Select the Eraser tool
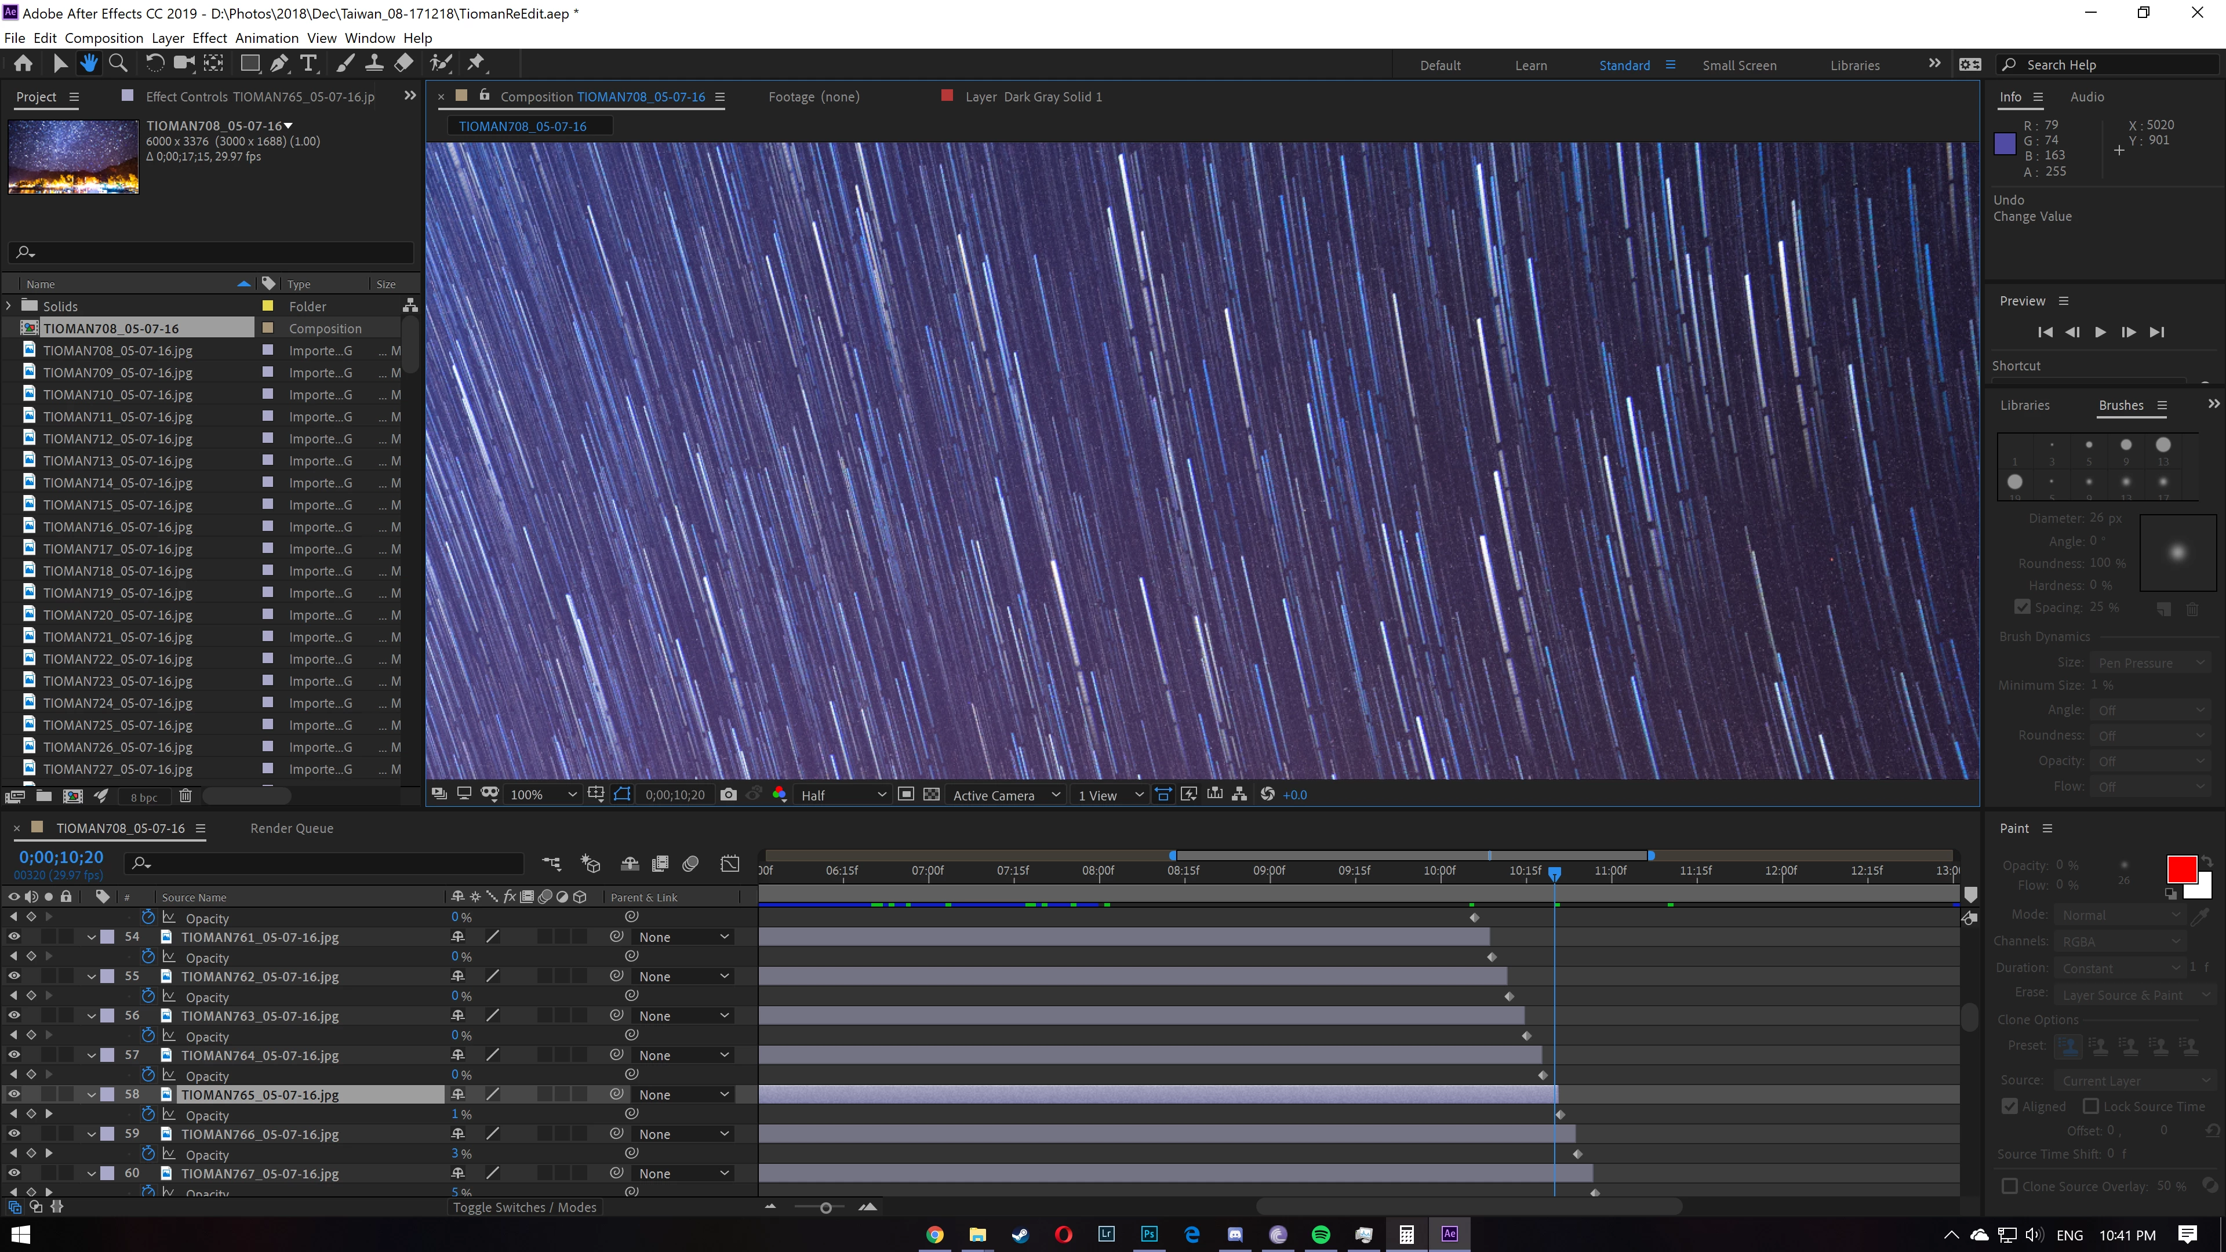Image resolution: width=2226 pixels, height=1252 pixels. coord(403,63)
